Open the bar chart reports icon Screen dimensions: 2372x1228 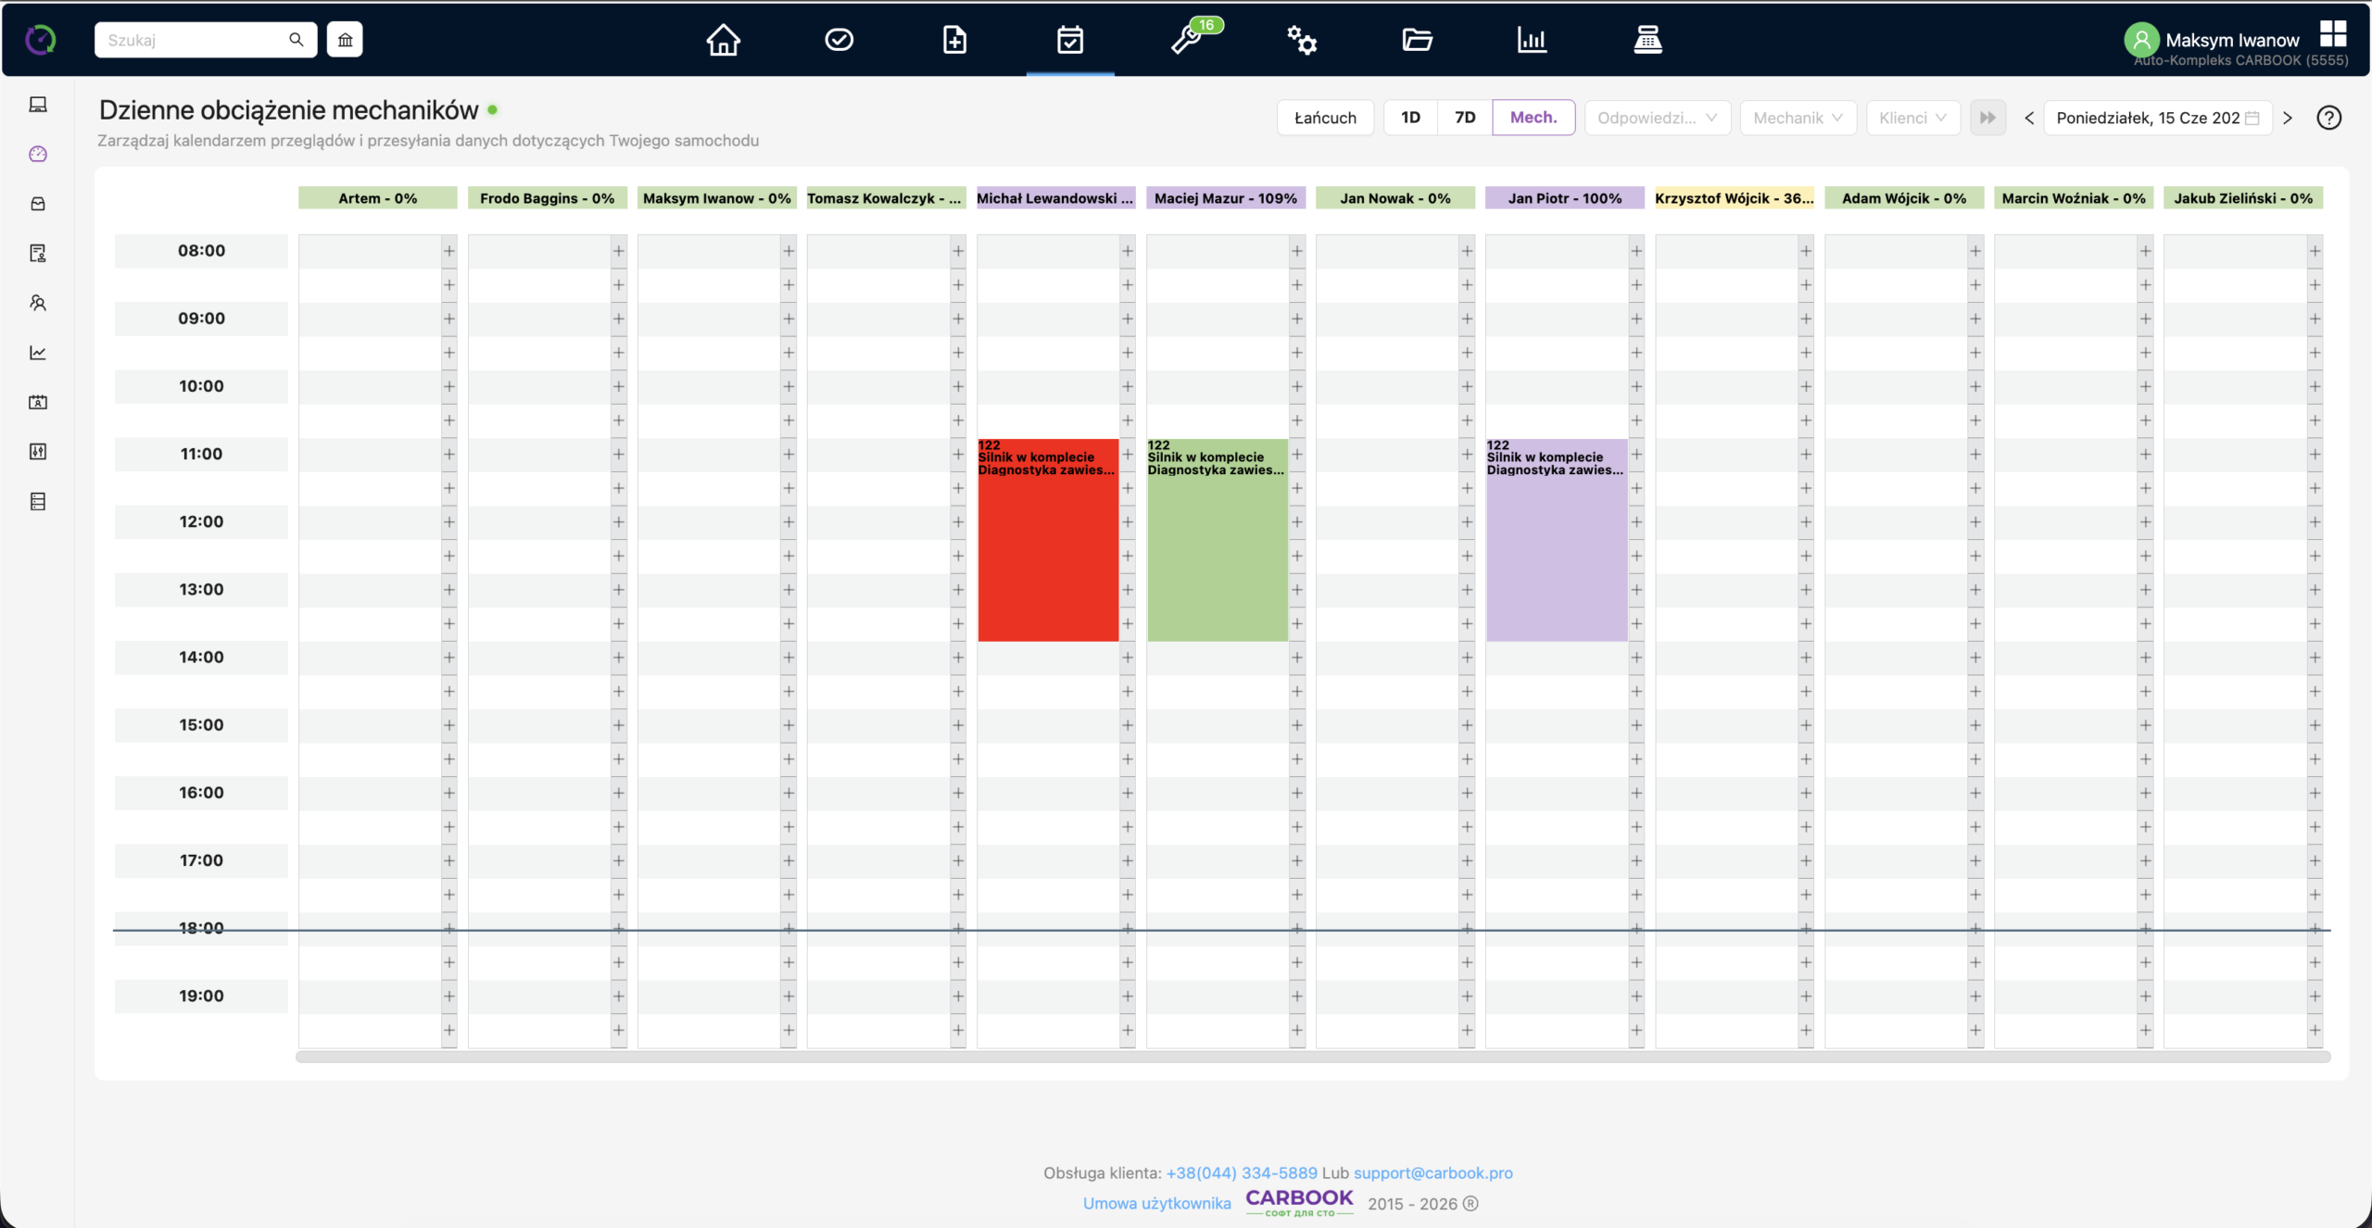(1532, 40)
